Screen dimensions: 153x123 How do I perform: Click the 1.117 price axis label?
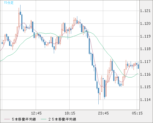pyautogui.click(x=145, y=61)
